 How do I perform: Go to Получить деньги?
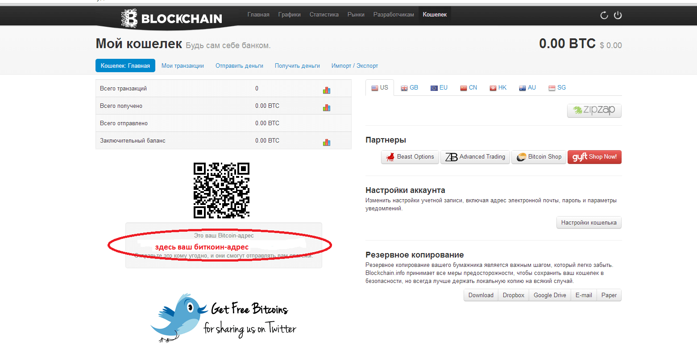pos(297,66)
